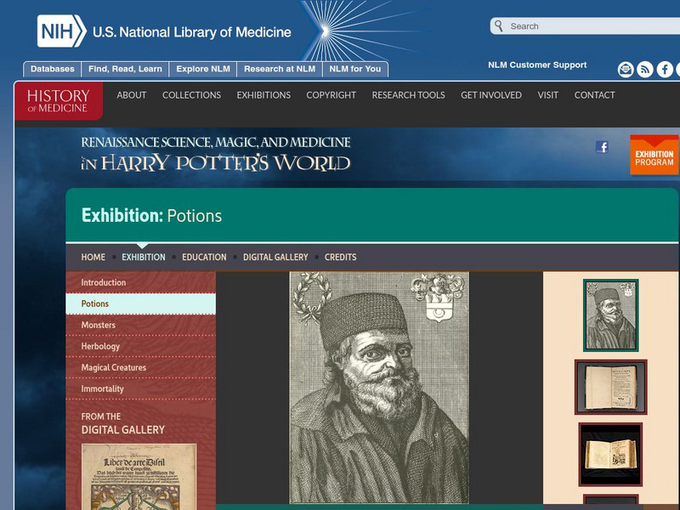Open the CREDITS section
The image size is (680, 510).
341,258
